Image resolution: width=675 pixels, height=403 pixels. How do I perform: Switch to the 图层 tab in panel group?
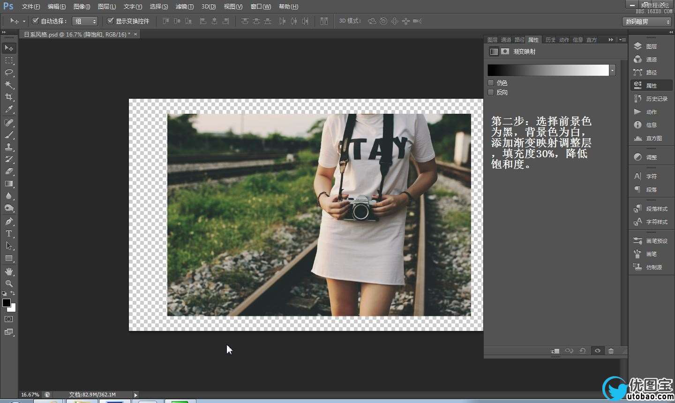point(492,40)
